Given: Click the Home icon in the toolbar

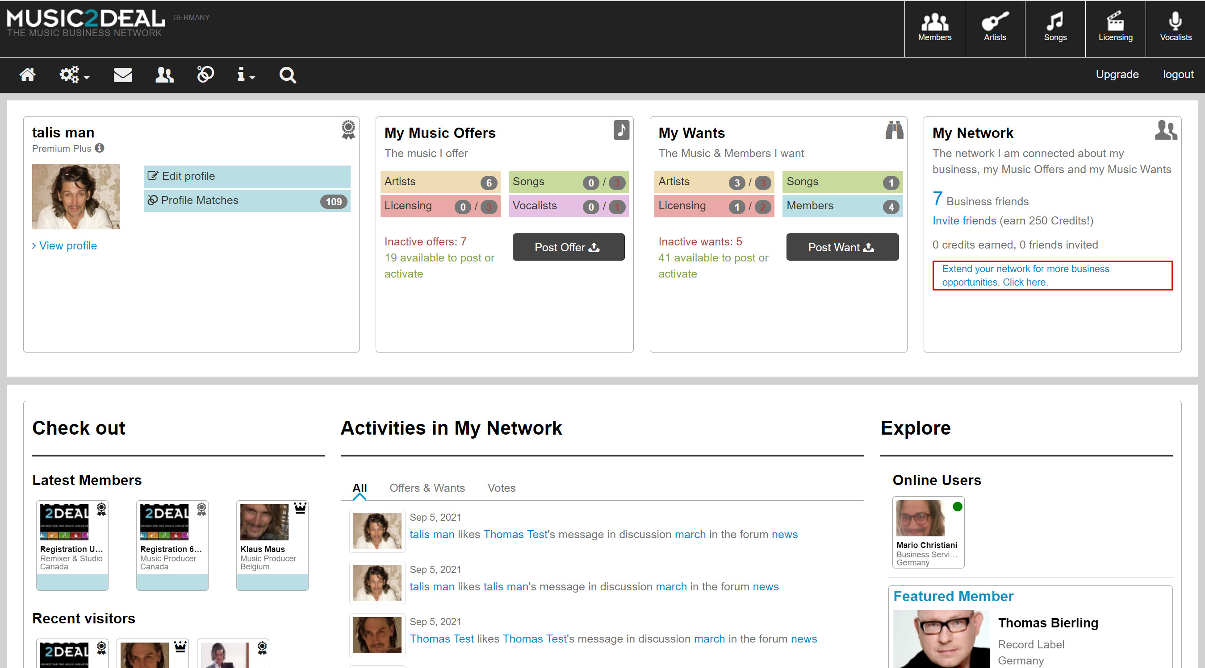Looking at the screenshot, I should click(27, 75).
